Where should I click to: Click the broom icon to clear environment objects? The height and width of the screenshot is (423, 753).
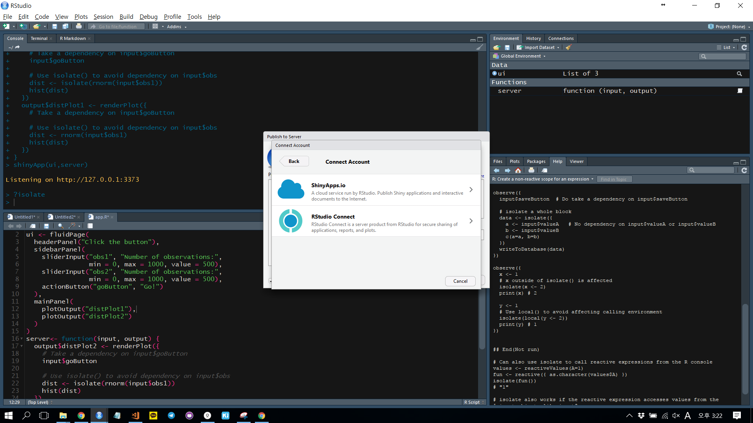(x=569, y=47)
